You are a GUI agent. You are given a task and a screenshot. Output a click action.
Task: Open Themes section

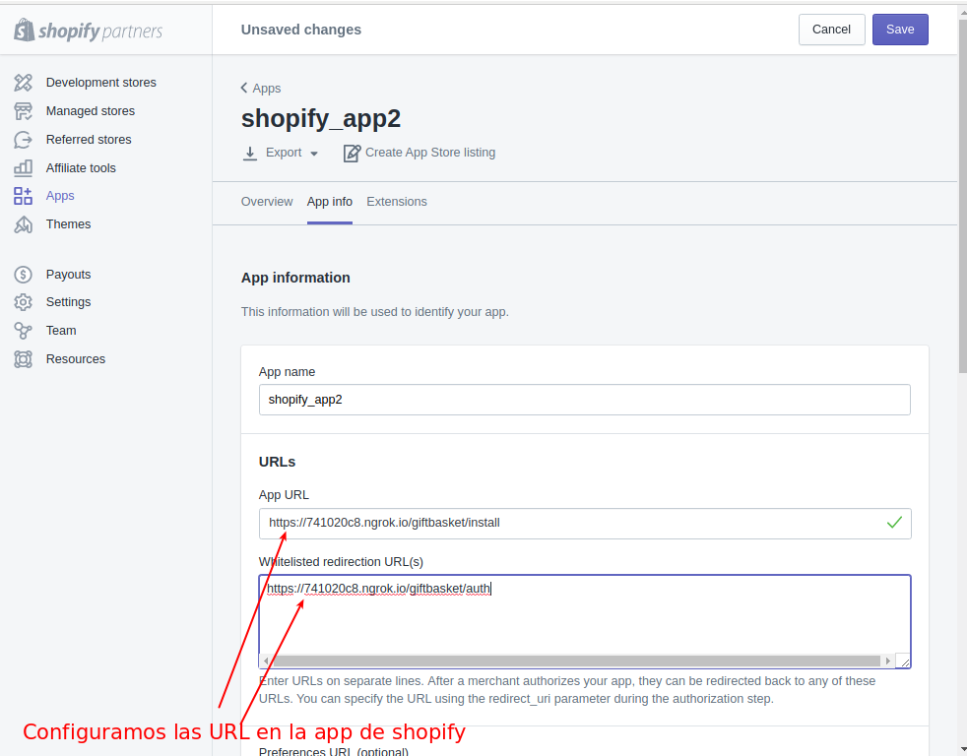(68, 224)
